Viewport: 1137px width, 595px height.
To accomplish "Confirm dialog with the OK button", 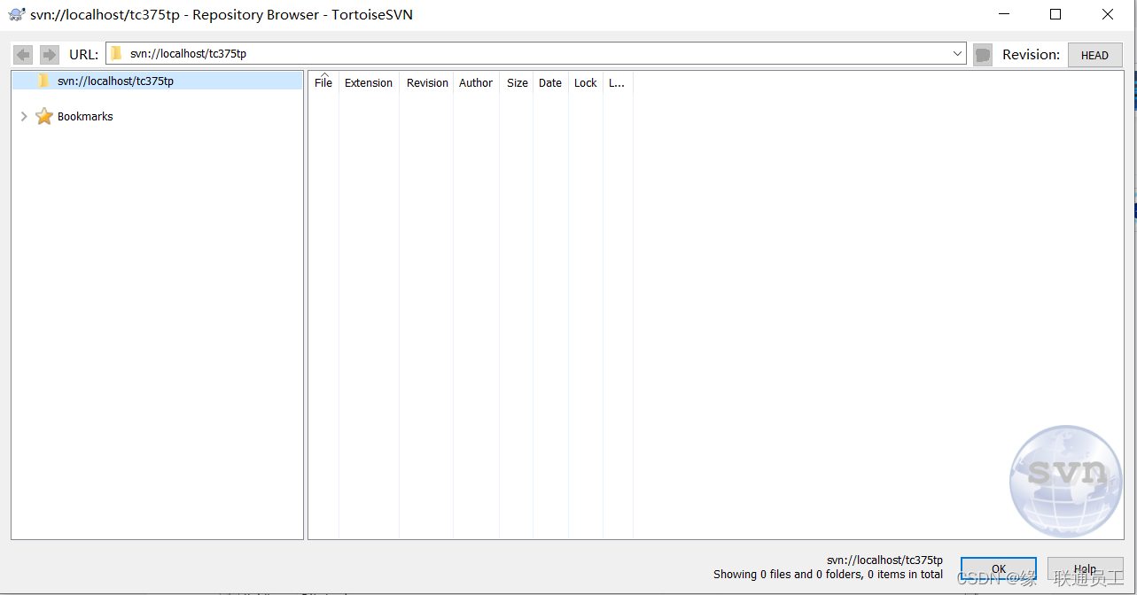I will pos(998,570).
